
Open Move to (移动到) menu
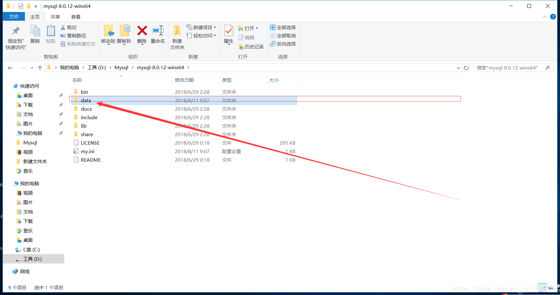(x=108, y=35)
